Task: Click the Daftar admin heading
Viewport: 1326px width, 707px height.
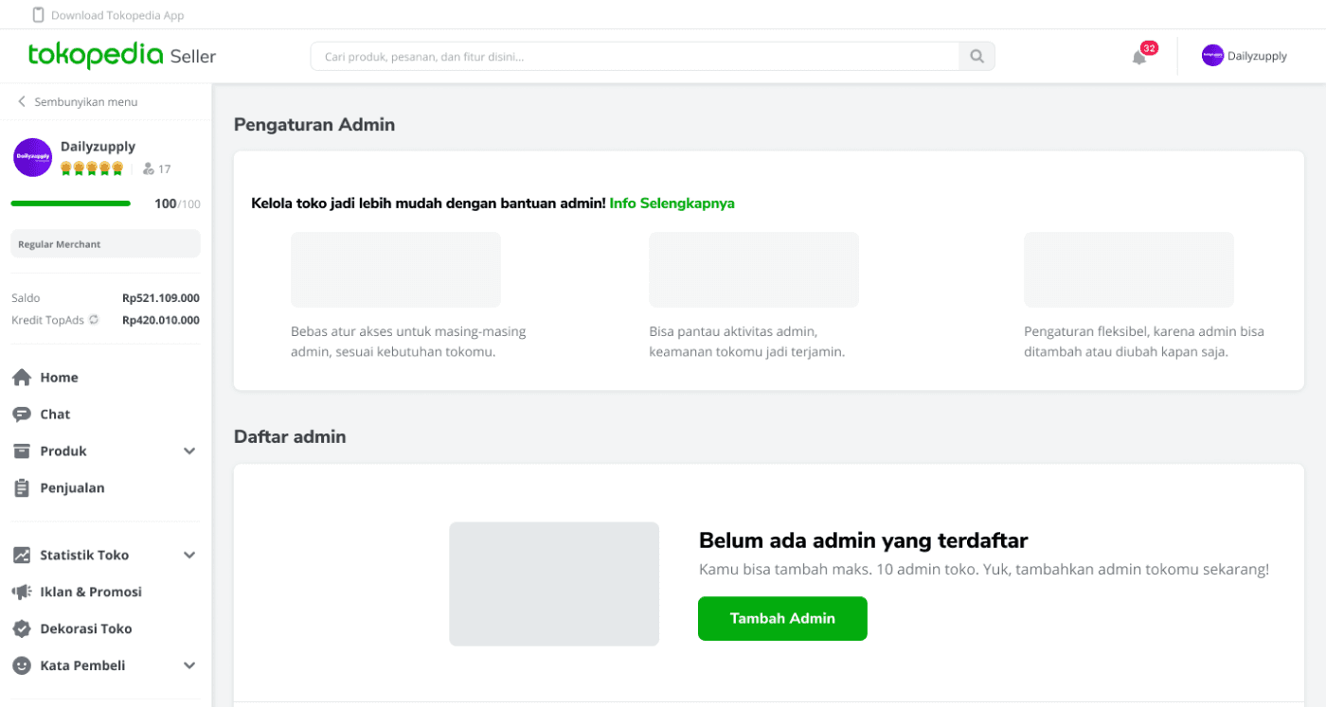Action: coord(290,436)
